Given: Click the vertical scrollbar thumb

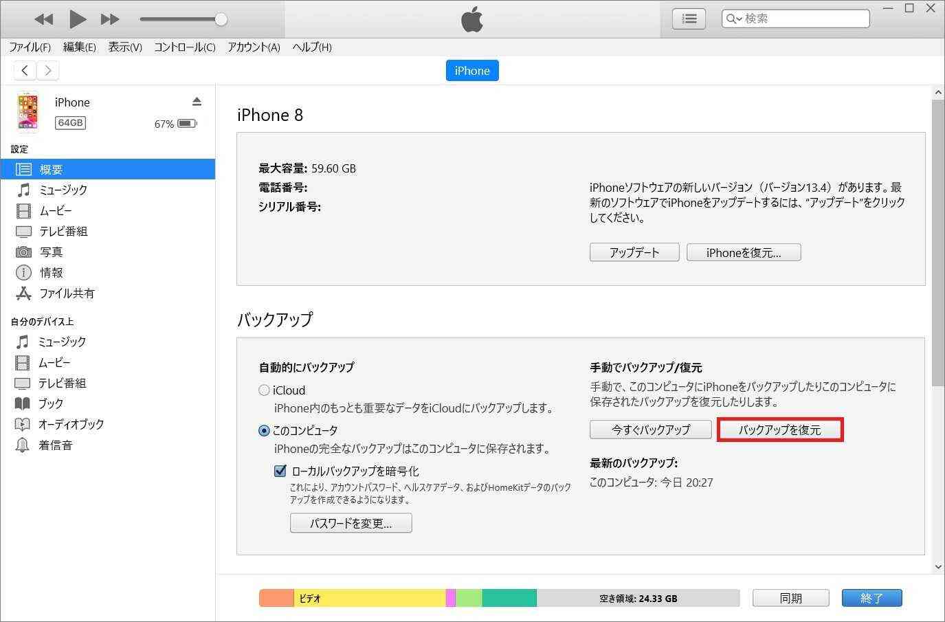Looking at the screenshot, I should pos(938,242).
